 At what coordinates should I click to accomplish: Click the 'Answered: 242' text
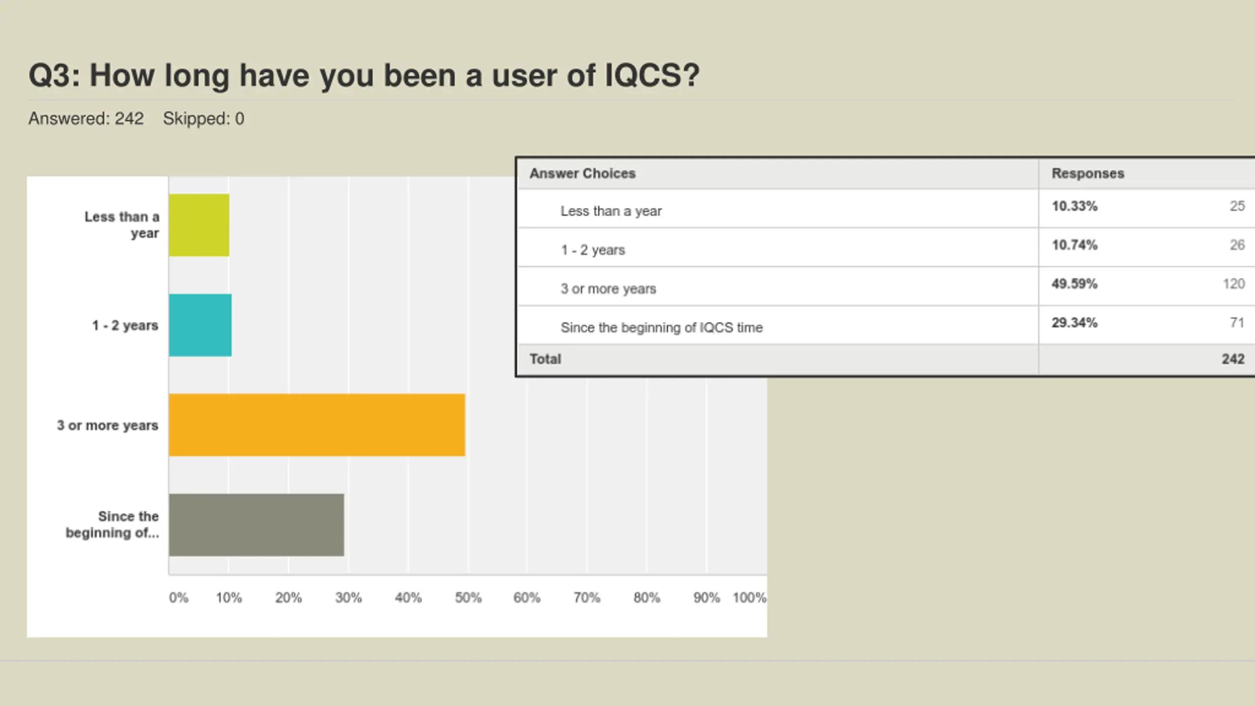click(x=86, y=119)
